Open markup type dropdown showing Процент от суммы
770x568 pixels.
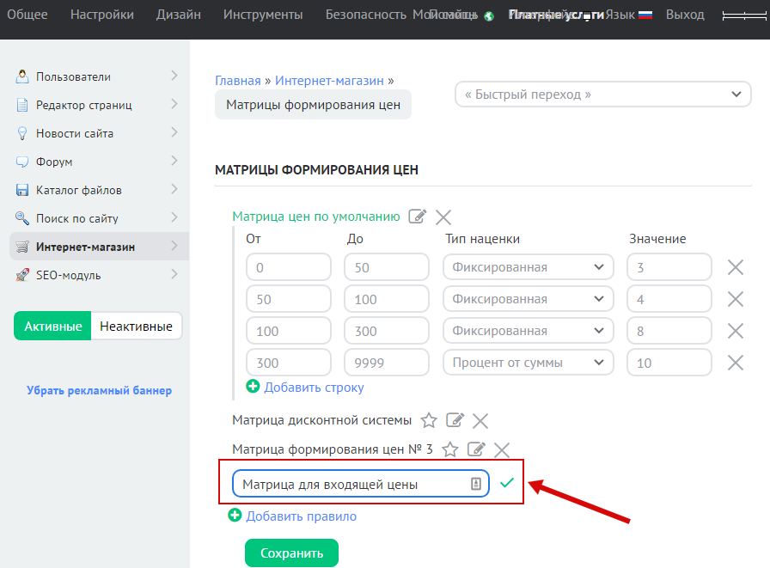coord(529,363)
